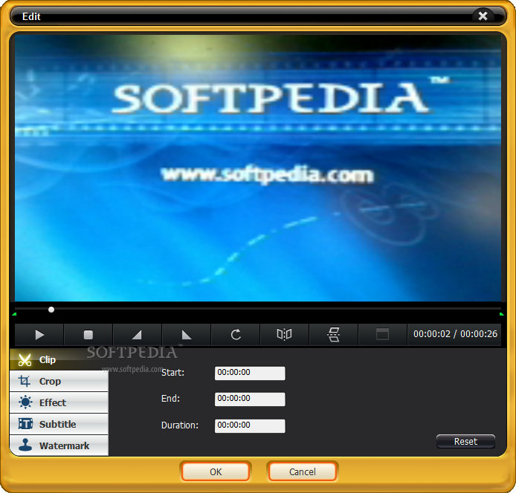The width and height of the screenshot is (516, 493).
Task: Reset the clip settings
Action: point(465,442)
